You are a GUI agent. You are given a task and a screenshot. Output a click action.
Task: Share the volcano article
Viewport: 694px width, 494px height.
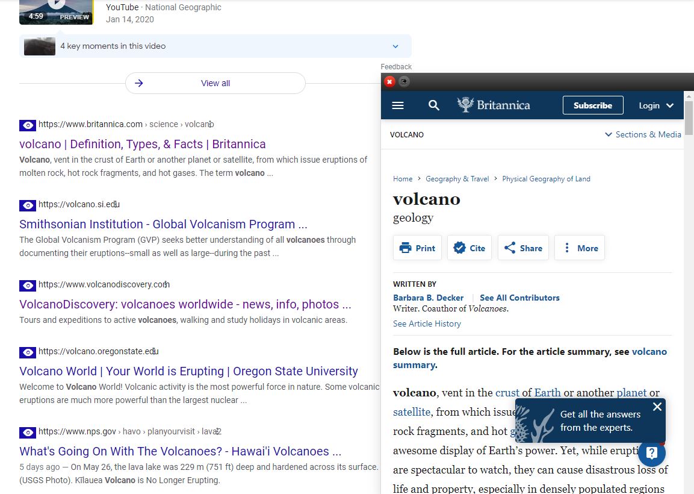coord(522,248)
